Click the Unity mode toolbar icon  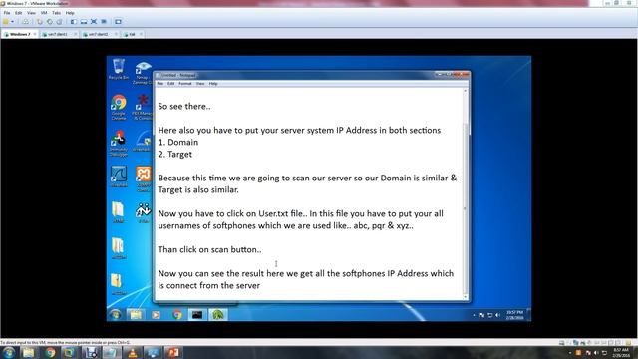click(x=104, y=22)
